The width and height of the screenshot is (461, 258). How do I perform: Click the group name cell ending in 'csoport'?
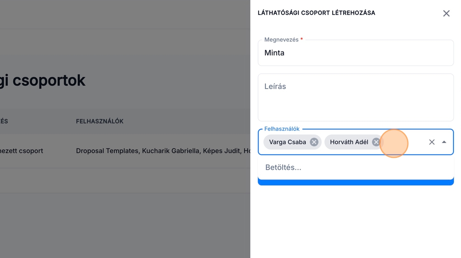pos(21,151)
